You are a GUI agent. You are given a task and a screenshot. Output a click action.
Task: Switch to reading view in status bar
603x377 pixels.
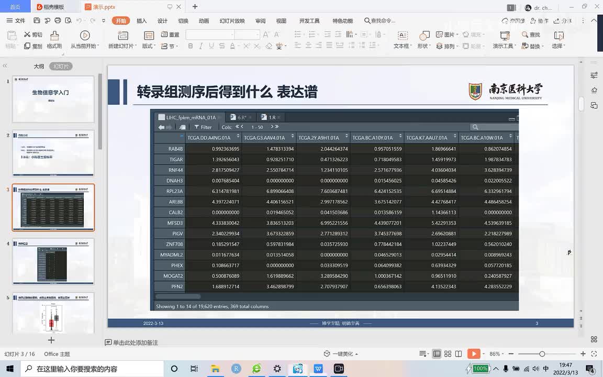(x=459, y=354)
